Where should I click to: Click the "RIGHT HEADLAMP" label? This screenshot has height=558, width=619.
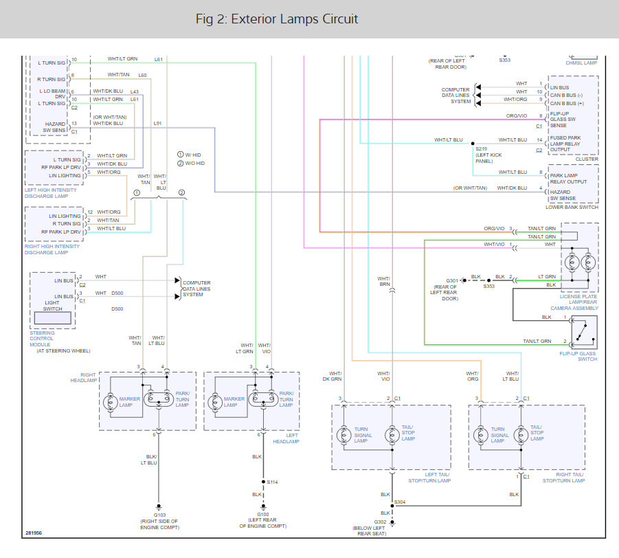tap(84, 377)
